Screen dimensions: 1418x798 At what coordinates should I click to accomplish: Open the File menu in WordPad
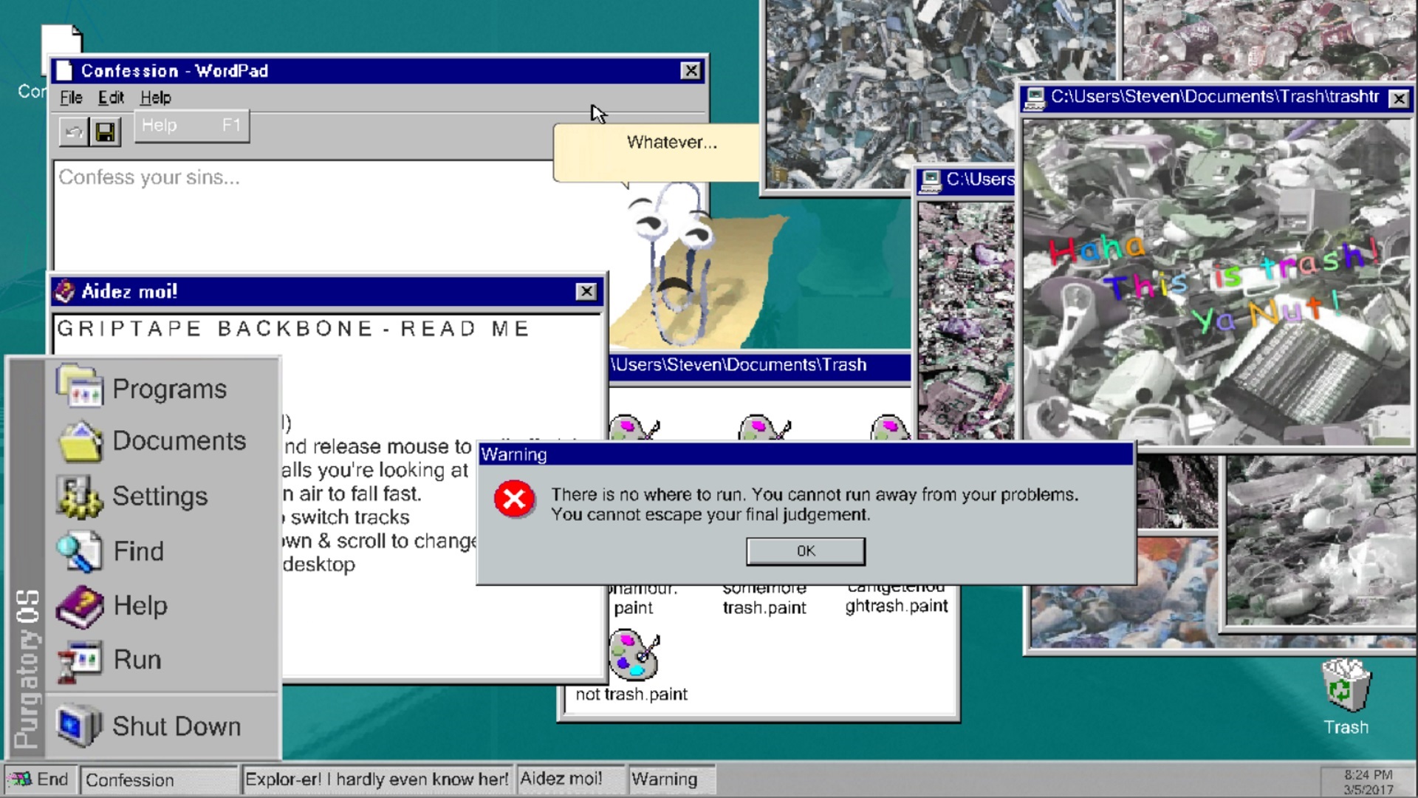(70, 97)
